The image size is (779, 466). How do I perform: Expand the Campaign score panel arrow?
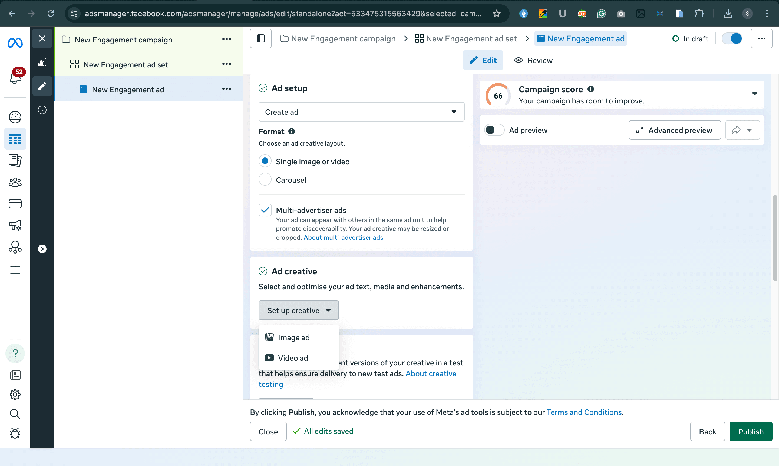pos(754,94)
